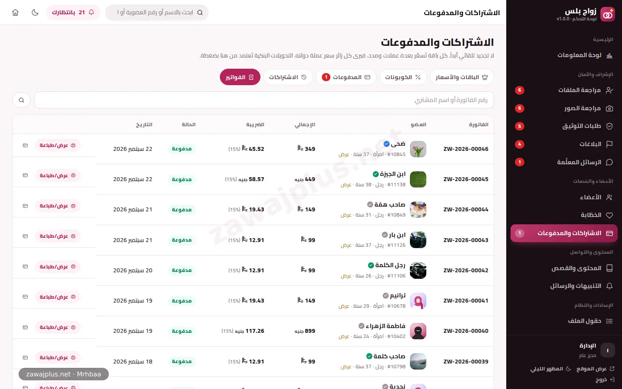Toggle dark mode with the moon icon
The height and width of the screenshot is (389, 622).
click(35, 13)
